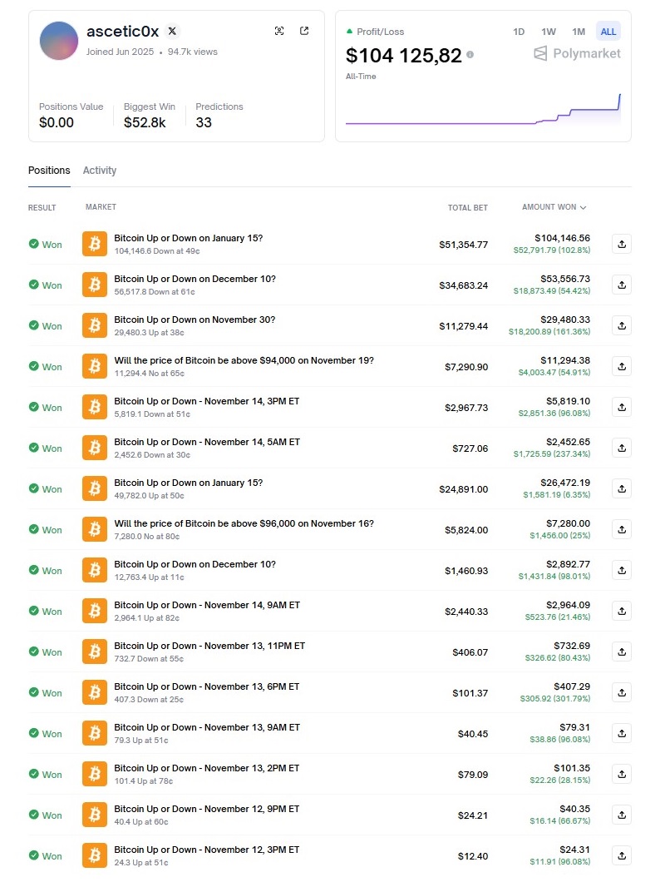660x882 pixels.
Task: Share the $96,000 November 16 win
Action: pyautogui.click(x=622, y=530)
